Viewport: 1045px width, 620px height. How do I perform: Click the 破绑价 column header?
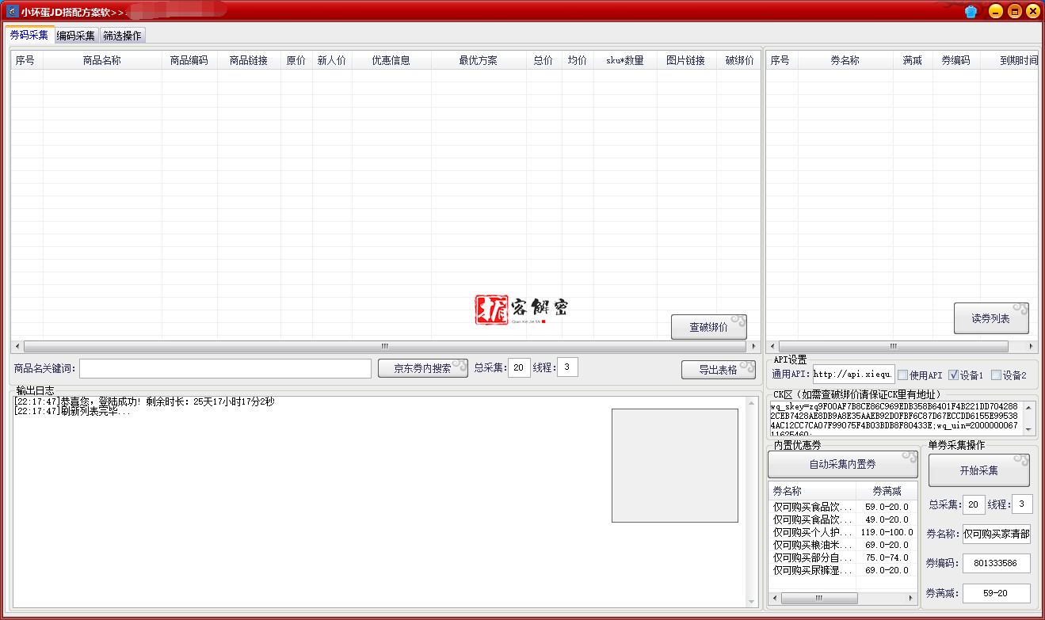[x=739, y=60]
